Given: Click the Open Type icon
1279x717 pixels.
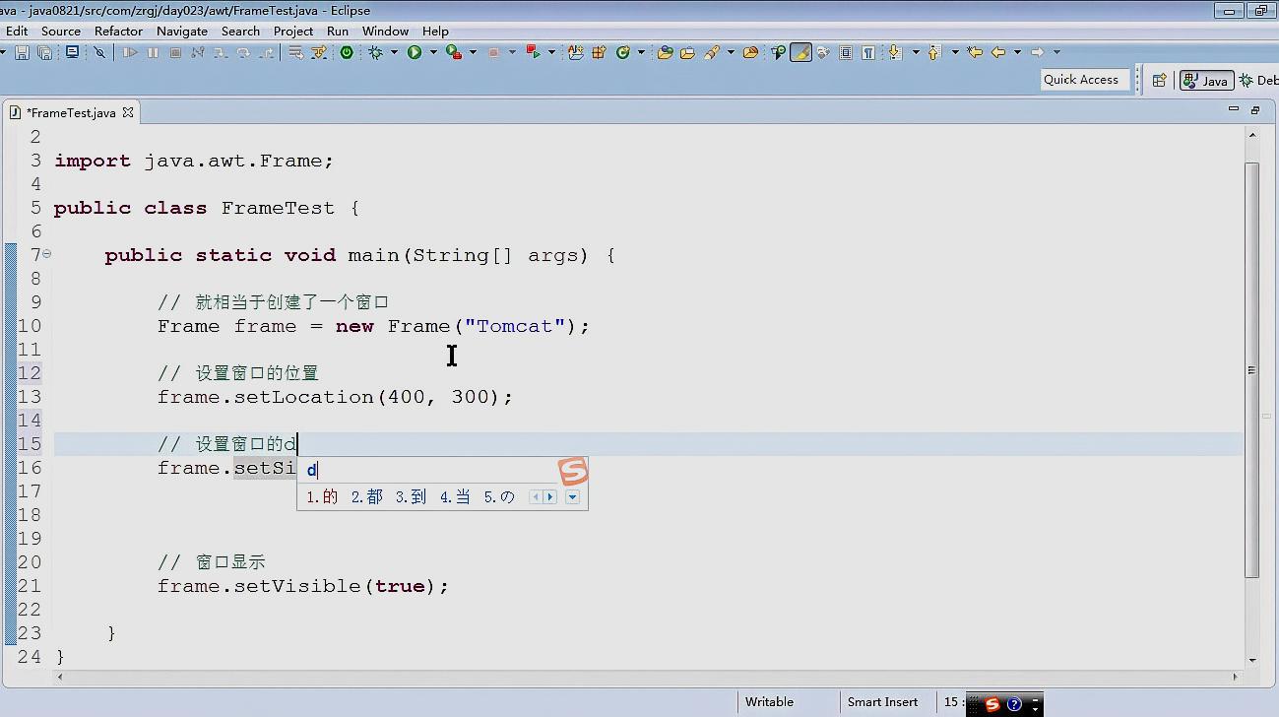Looking at the screenshot, I should coord(665,52).
